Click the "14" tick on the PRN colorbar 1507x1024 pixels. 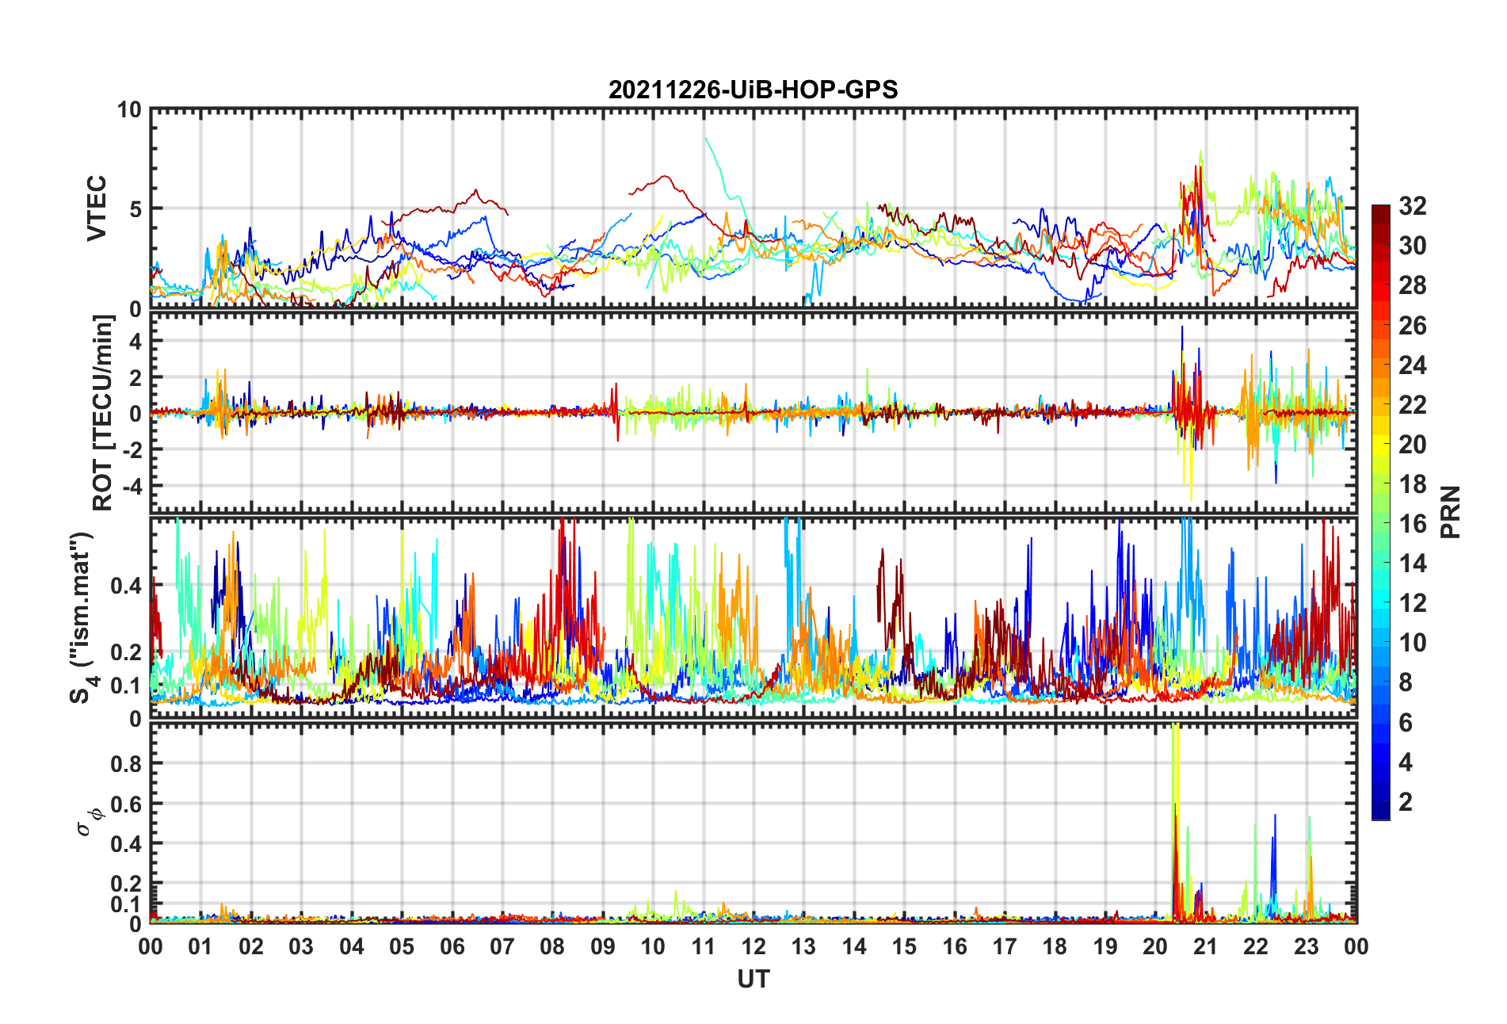tap(1412, 564)
